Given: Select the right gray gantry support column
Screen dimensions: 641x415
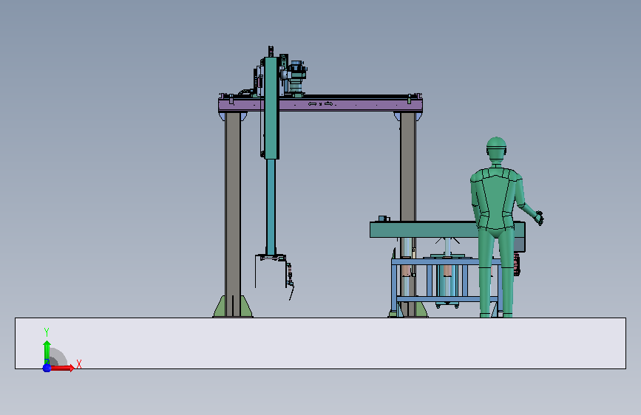Looking at the screenshot, I should click(407, 167).
